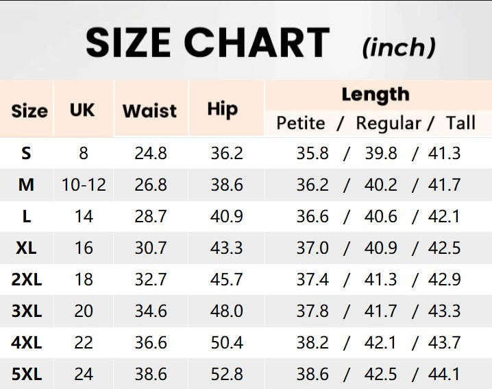Viewport: 492px width, 389px height.
Task: Click the Tall length sub-header
Action: click(460, 123)
